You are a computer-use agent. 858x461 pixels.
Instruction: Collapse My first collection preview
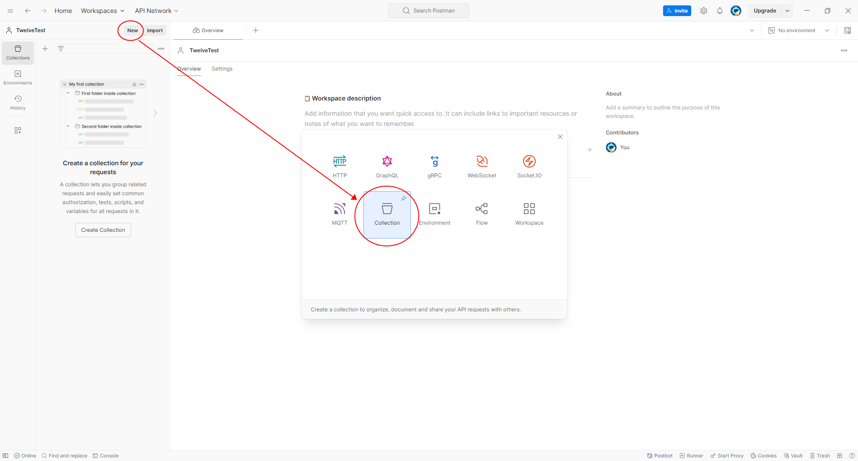[x=65, y=84]
